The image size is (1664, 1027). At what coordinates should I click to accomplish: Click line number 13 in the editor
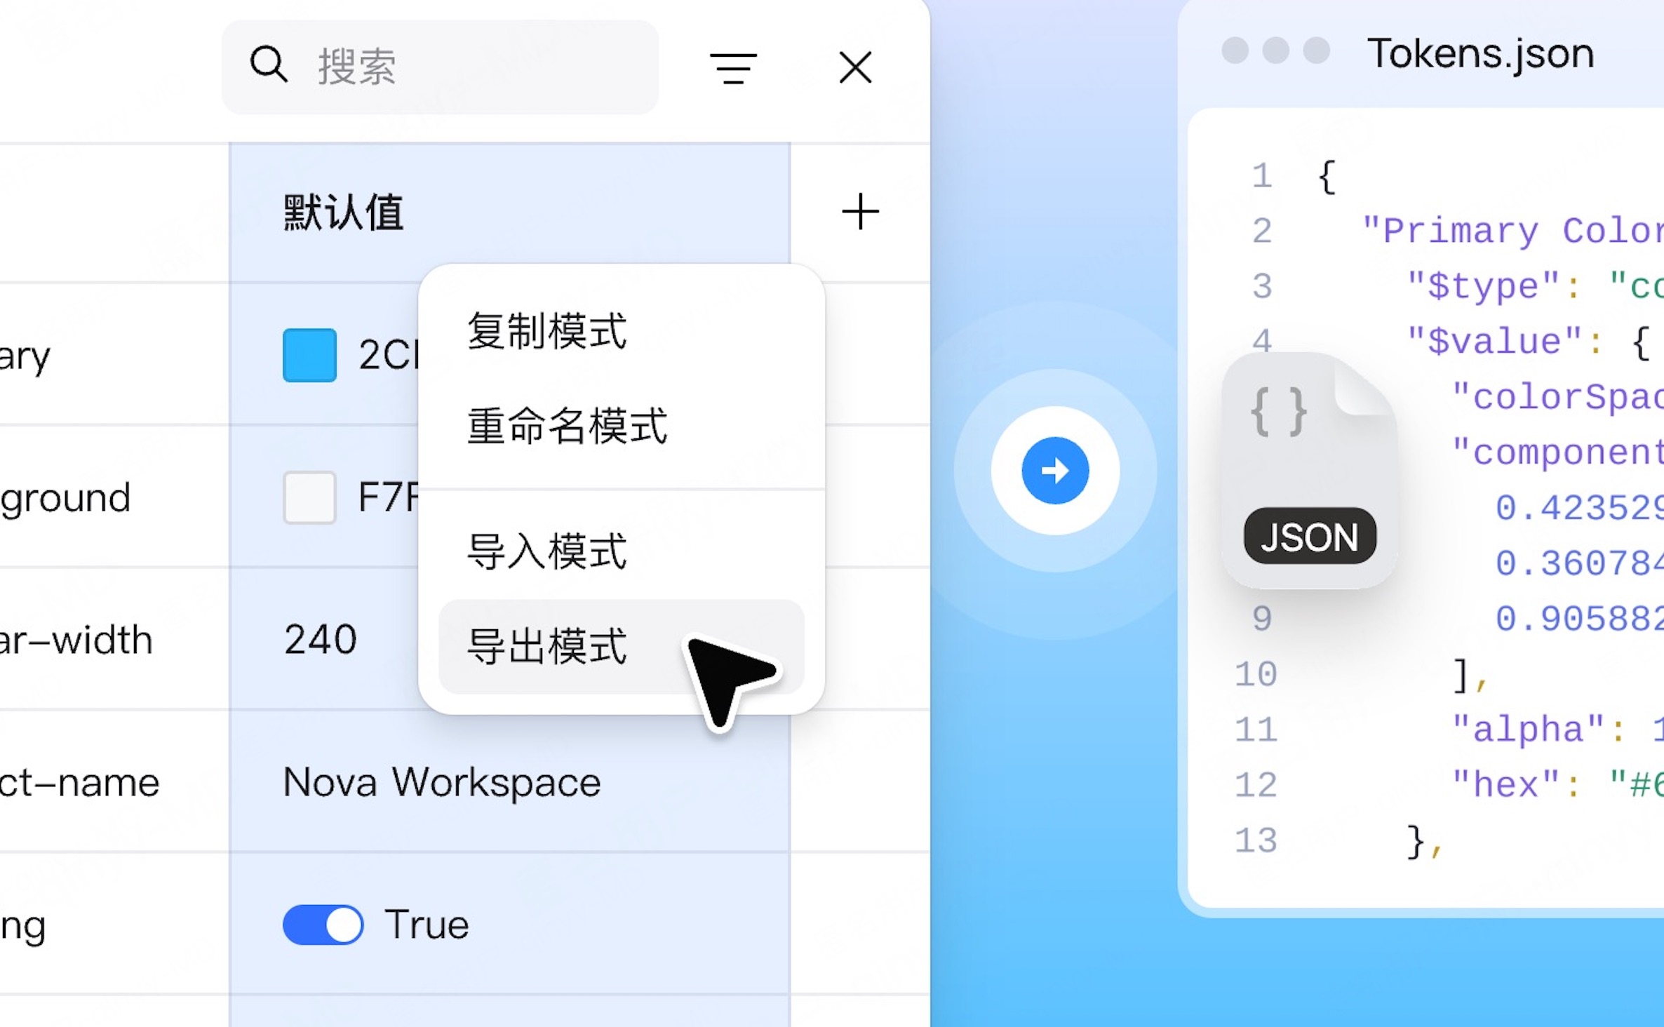tap(1256, 840)
